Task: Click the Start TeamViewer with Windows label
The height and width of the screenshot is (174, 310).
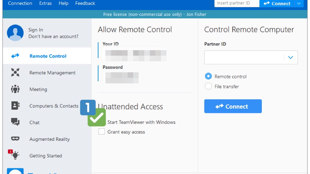Action: pyautogui.click(x=141, y=122)
